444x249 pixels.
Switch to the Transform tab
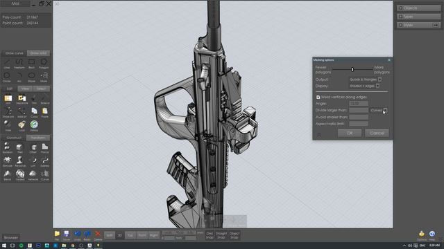click(38, 138)
